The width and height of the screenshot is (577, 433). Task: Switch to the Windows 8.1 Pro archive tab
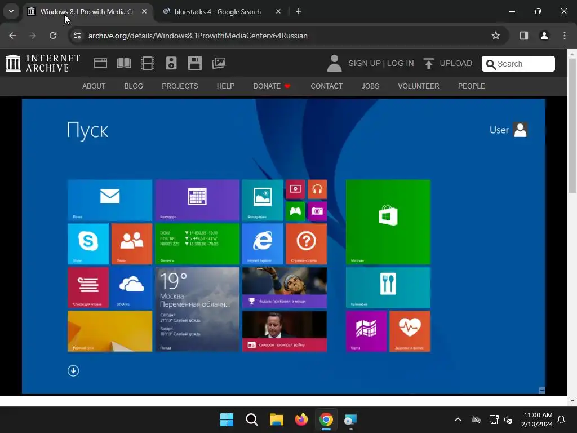pyautogui.click(x=87, y=11)
